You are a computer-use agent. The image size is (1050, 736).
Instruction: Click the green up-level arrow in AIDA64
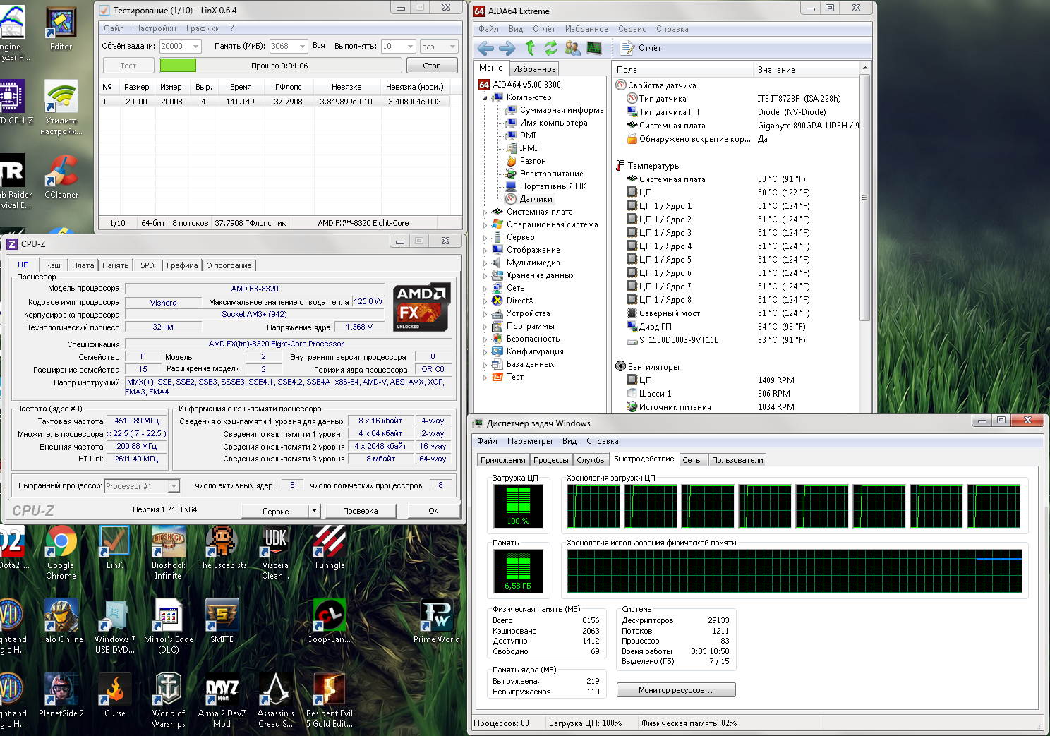(530, 48)
